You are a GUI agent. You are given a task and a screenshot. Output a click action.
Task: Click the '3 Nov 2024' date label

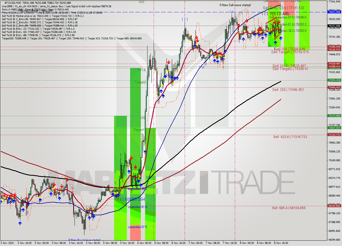7,243
